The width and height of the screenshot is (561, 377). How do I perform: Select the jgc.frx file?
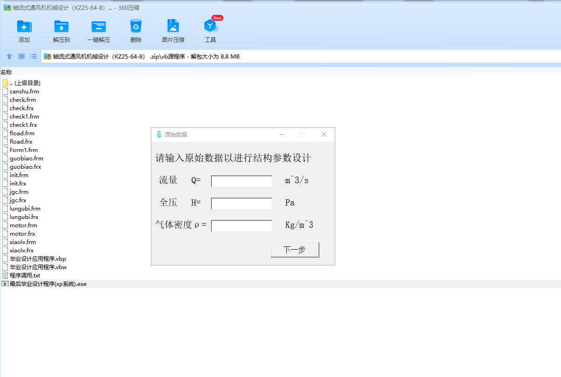pyautogui.click(x=18, y=200)
